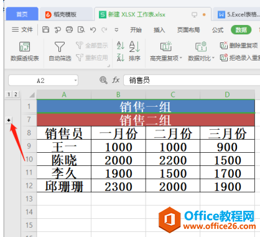Screen dimensions: 260x237
Task: Open the 页面布局 ribbon tab
Action: click(x=188, y=30)
